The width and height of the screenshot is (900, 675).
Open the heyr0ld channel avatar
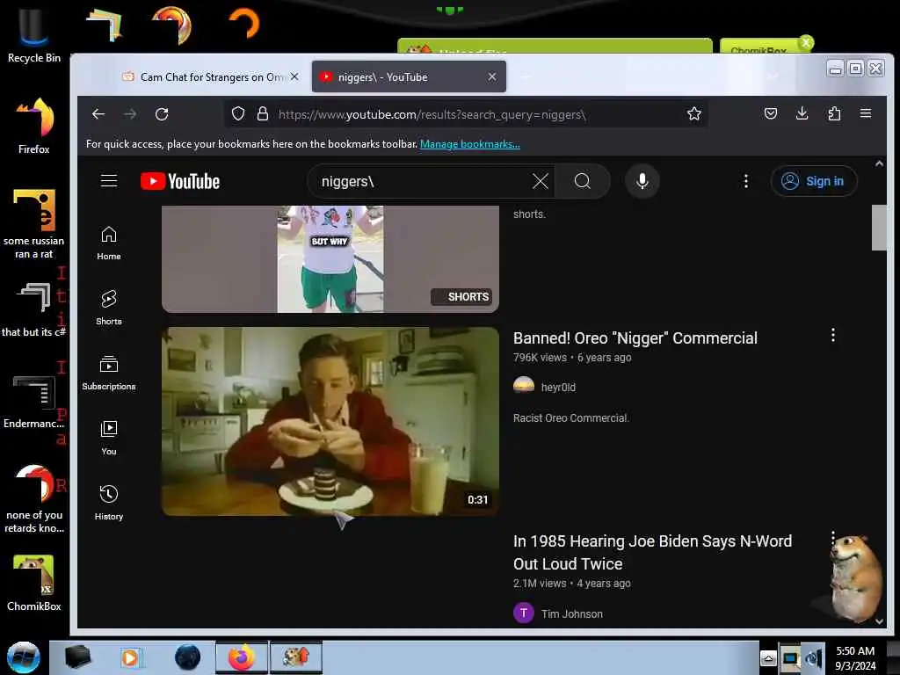pyautogui.click(x=524, y=387)
